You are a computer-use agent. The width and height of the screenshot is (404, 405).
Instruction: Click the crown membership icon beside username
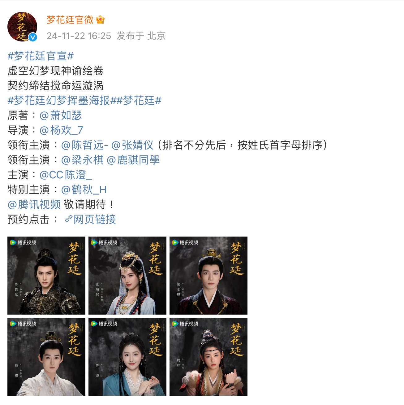[100, 20]
